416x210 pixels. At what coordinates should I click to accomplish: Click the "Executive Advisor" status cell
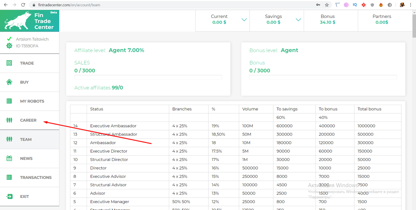128,176
